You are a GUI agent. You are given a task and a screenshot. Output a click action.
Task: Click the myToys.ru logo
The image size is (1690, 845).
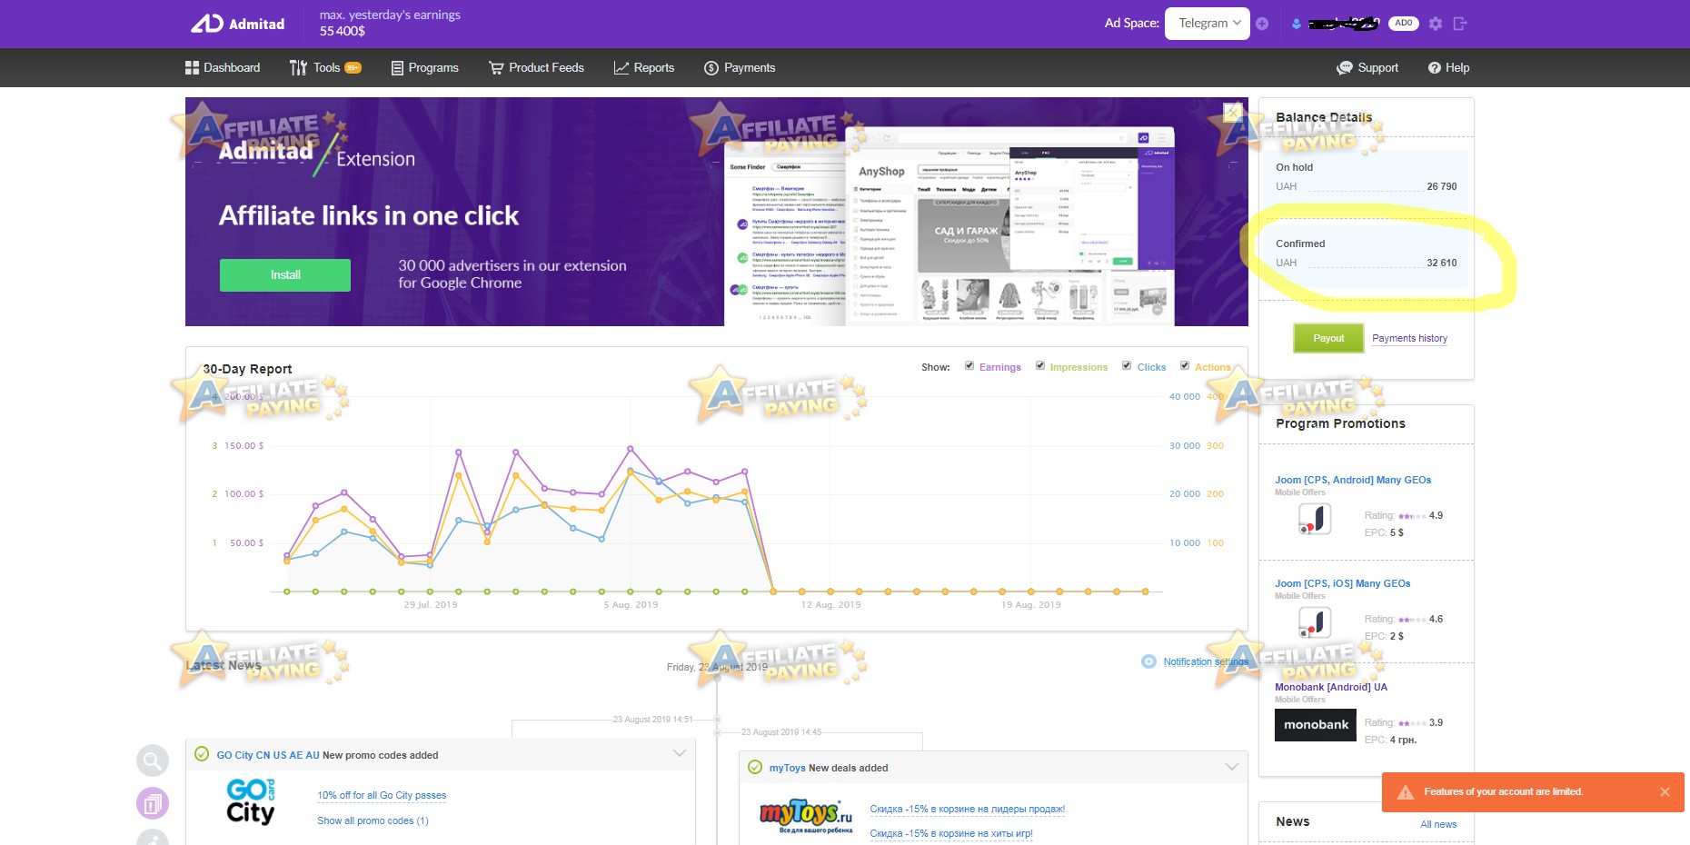click(x=806, y=815)
